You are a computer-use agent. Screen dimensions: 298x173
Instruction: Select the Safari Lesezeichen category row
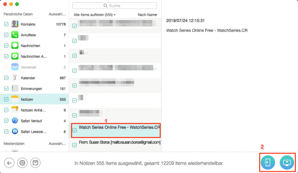tap(34, 132)
